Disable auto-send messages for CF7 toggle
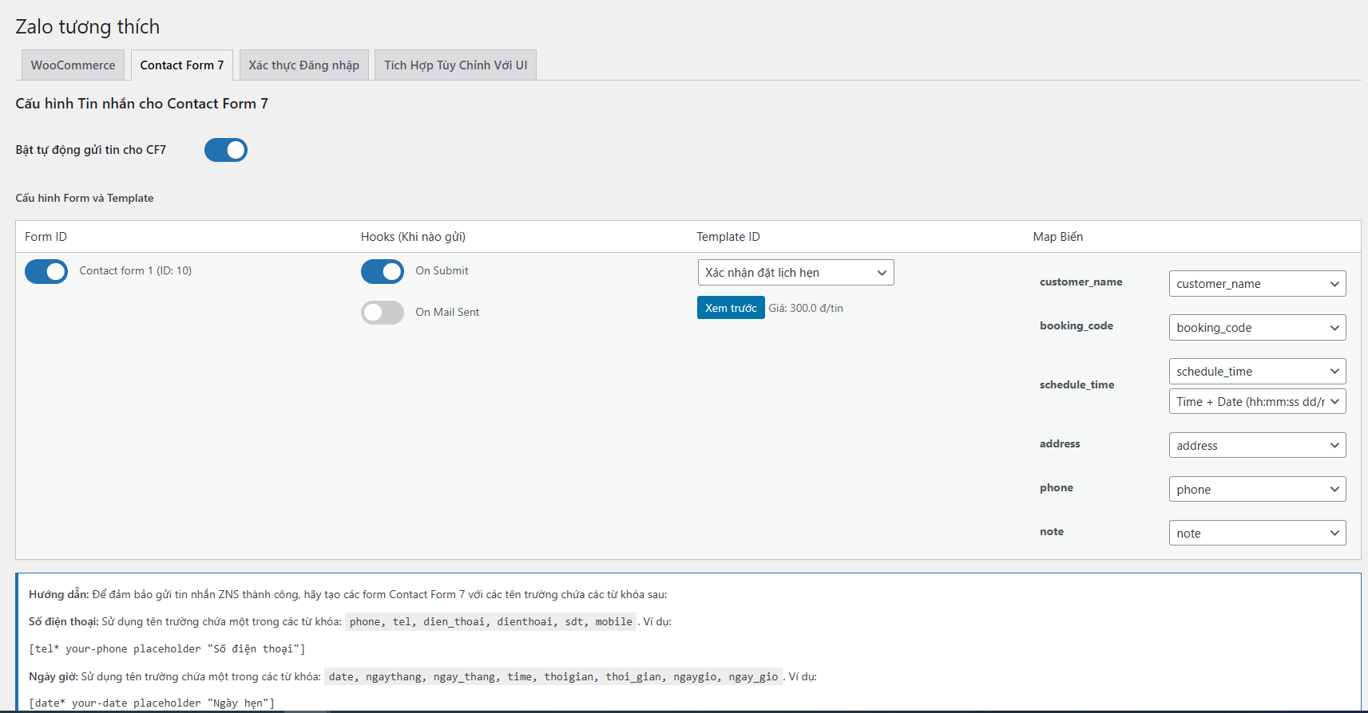The width and height of the screenshot is (1368, 713). 226,150
